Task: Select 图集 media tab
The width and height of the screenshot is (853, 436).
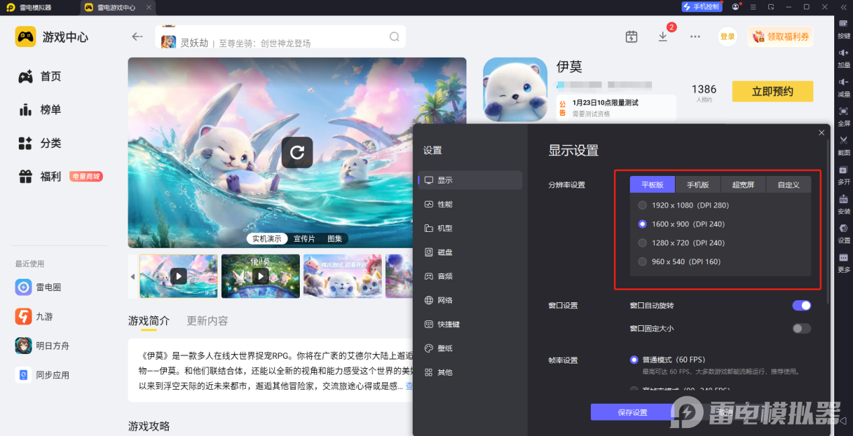Action: [335, 238]
